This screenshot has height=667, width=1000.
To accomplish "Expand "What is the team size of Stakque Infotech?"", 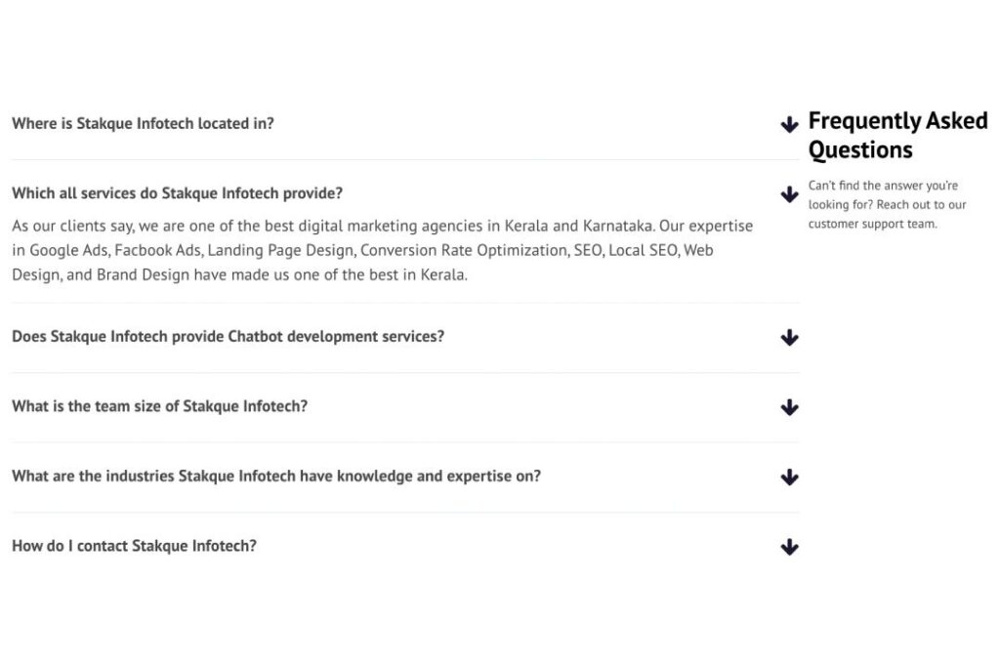I will coord(162,406).
